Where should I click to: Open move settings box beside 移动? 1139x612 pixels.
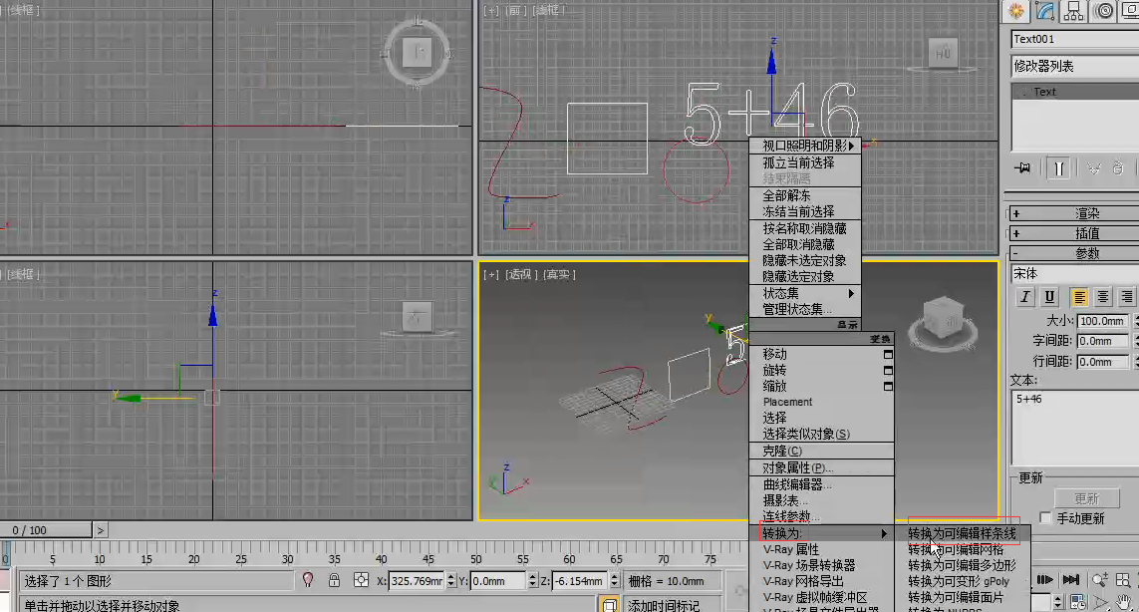tap(888, 355)
